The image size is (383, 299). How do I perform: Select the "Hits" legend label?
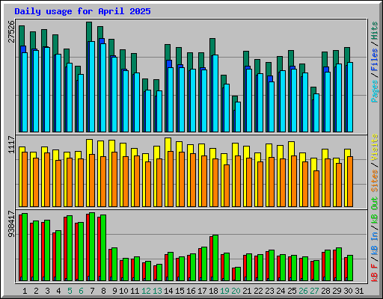(375, 31)
